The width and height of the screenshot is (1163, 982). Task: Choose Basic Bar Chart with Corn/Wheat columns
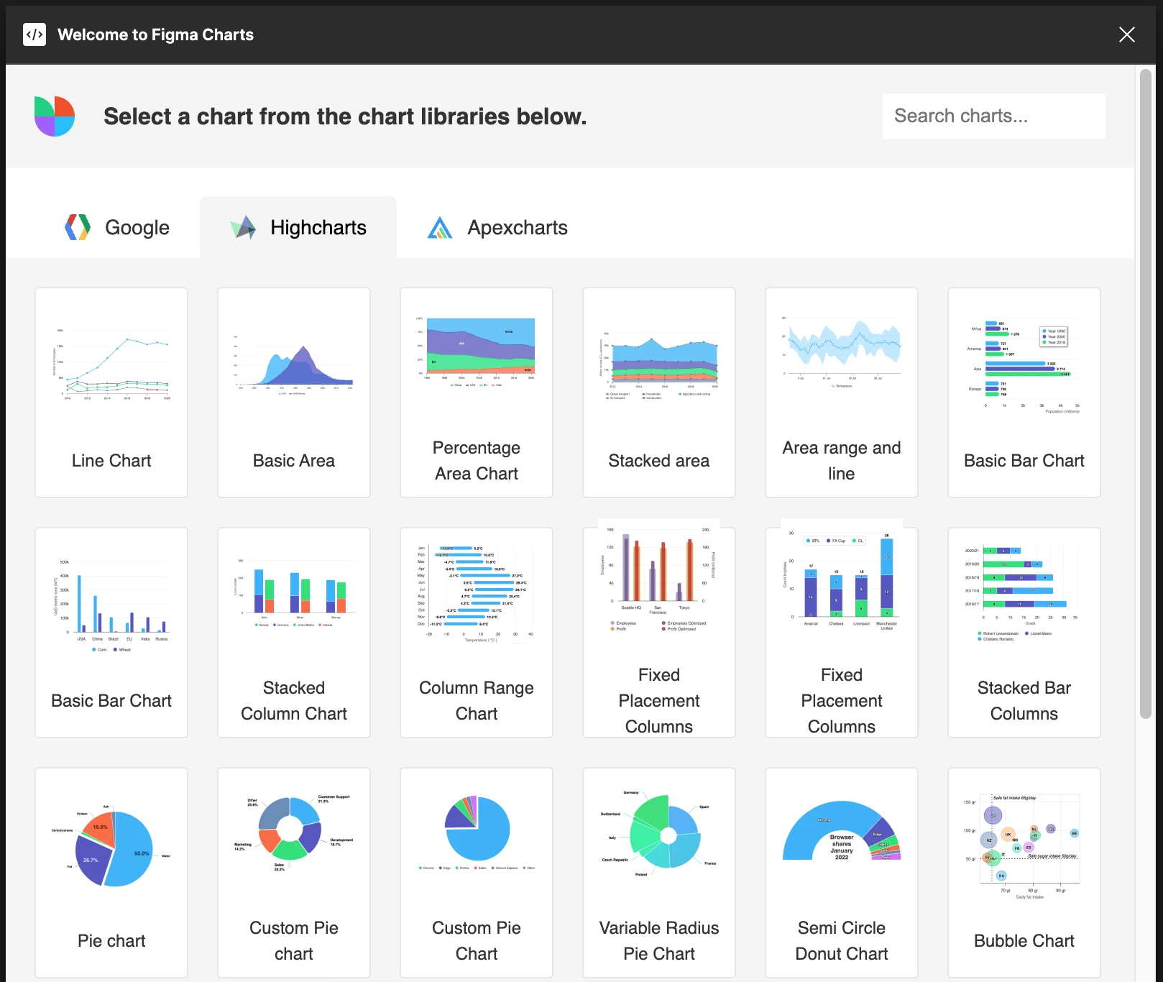(x=111, y=633)
